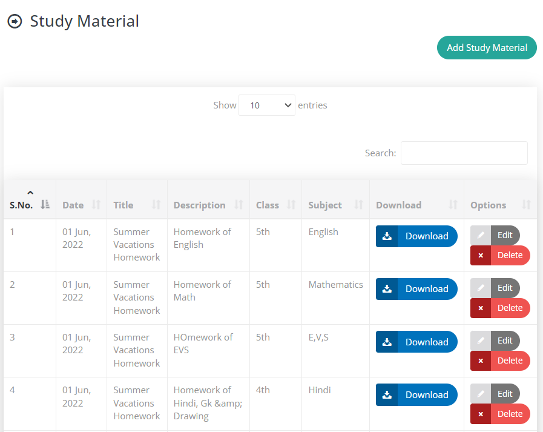The width and height of the screenshot is (543, 432).
Task: Click the Add Study Material button
Action: tap(487, 47)
